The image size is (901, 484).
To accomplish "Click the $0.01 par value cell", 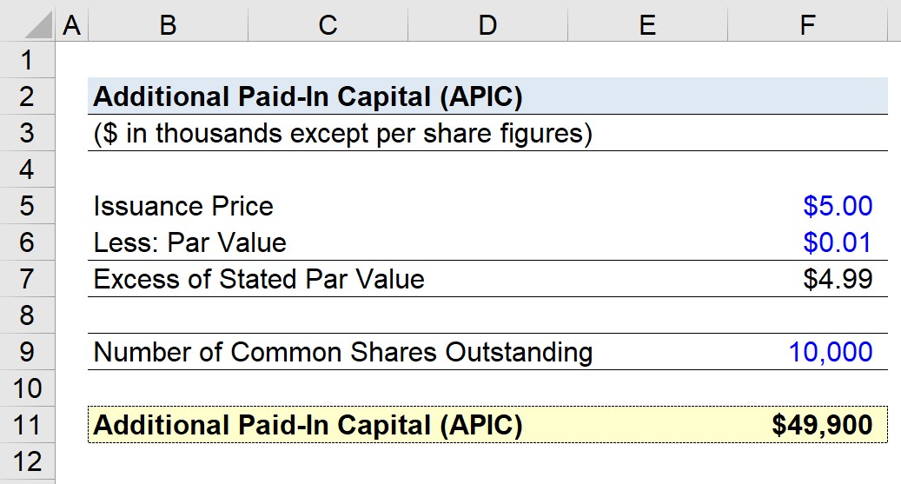I will coord(838,242).
